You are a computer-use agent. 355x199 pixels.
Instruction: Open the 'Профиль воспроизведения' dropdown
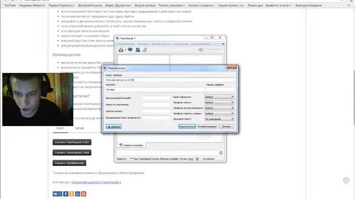tap(220, 108)
